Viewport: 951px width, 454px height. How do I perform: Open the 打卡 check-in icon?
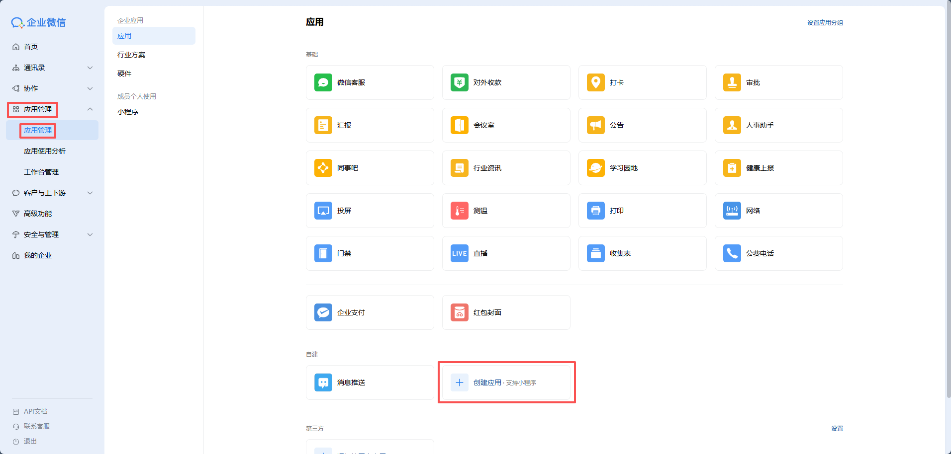click(595, 82)
